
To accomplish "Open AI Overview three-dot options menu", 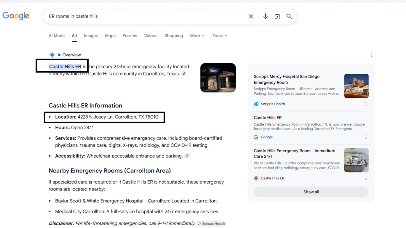I will tap(372, 55).
